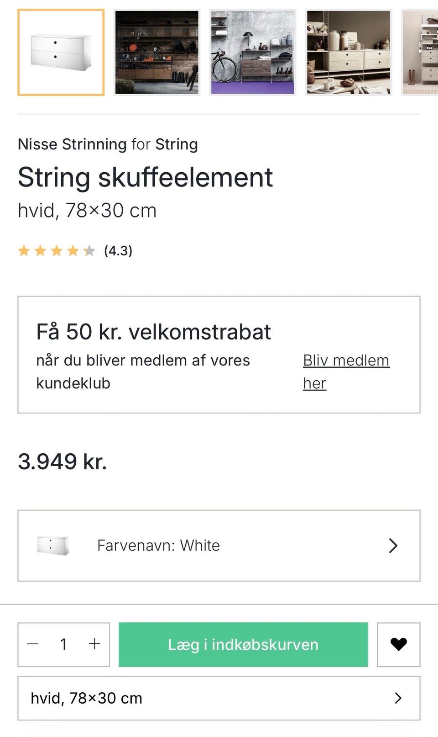438x737 pixels.
Task: Click the (4.3) rating score
Action: [118, 250]
